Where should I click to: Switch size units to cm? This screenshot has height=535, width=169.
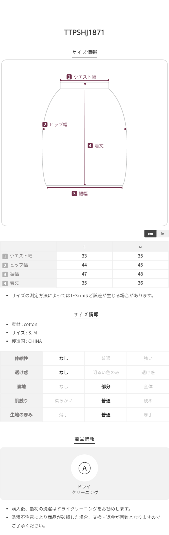pyautogui.click(x=150, y=234)
